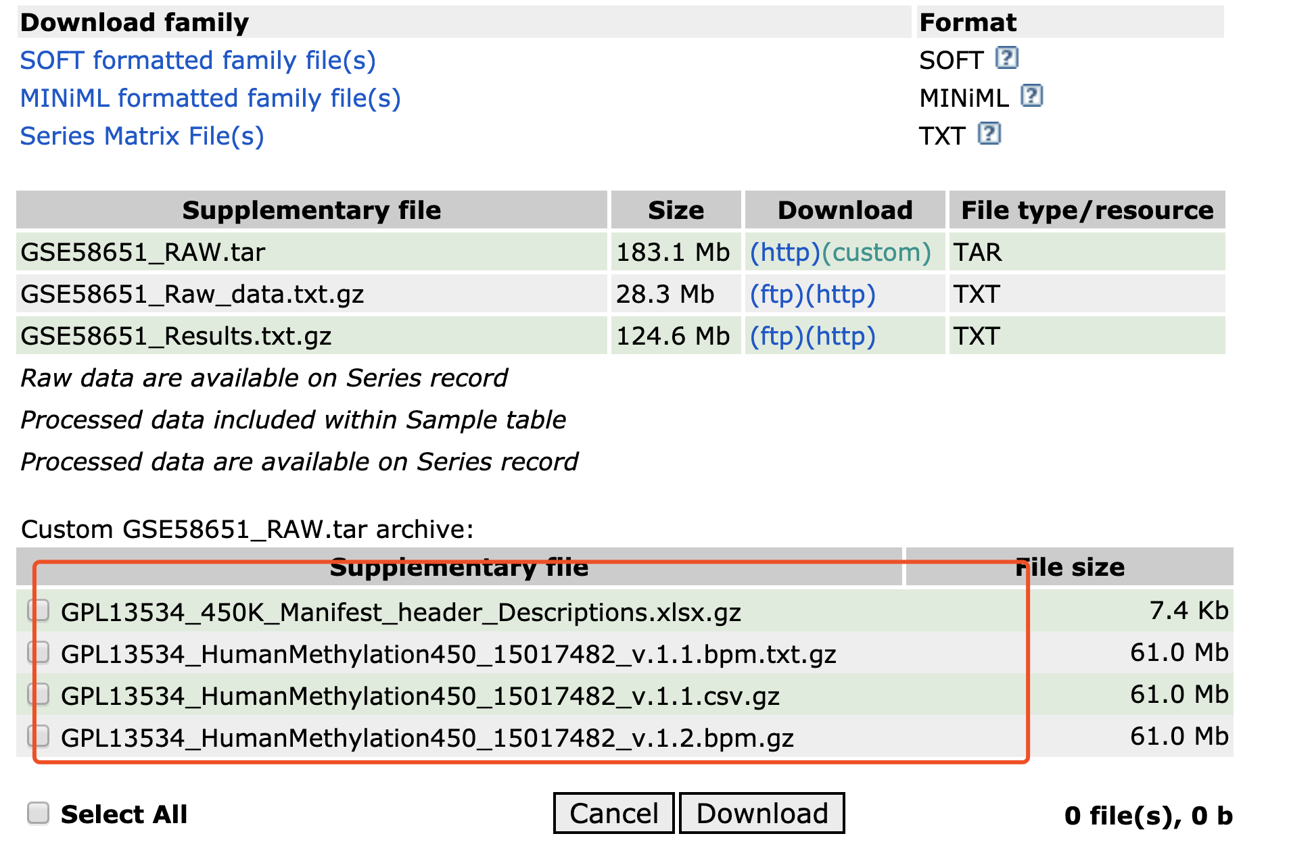The image size is (1289, 861).
Task: Enable the Select All checkbox
Action: point(39,813)
